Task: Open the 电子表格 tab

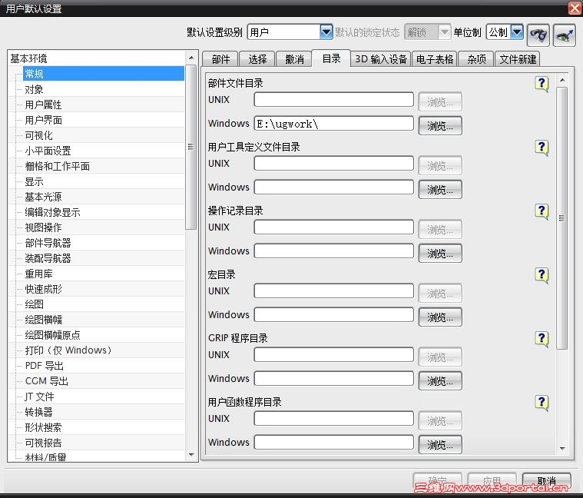Action: [x=435, y=59]
